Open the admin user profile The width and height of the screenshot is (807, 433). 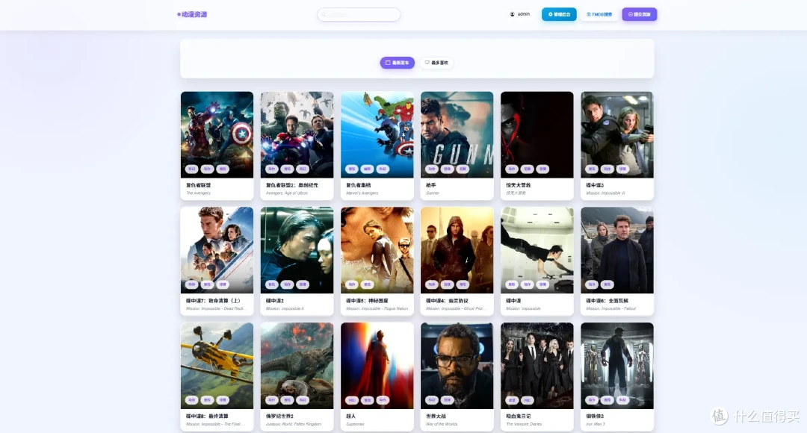(x=520, y=14)
